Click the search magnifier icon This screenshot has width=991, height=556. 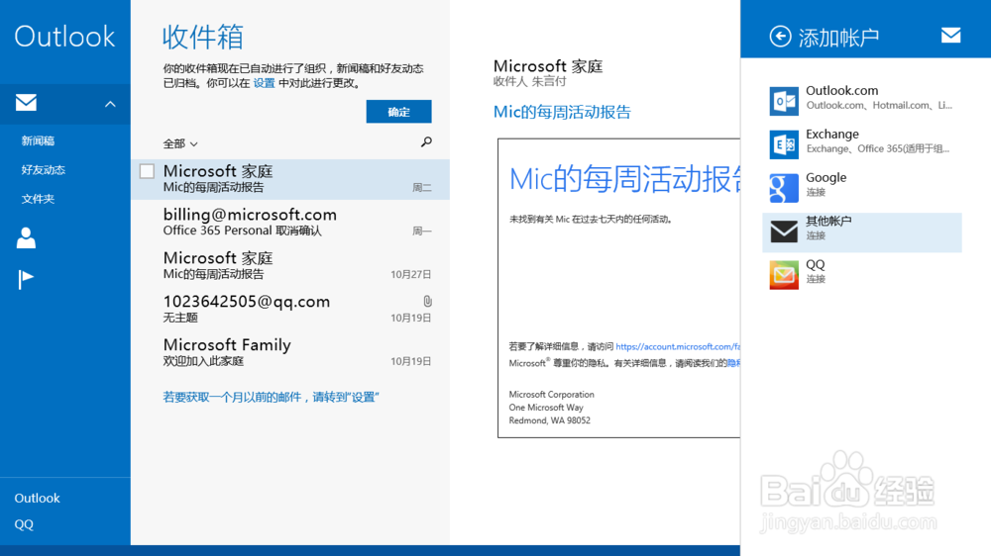click(x=426, y=142)
